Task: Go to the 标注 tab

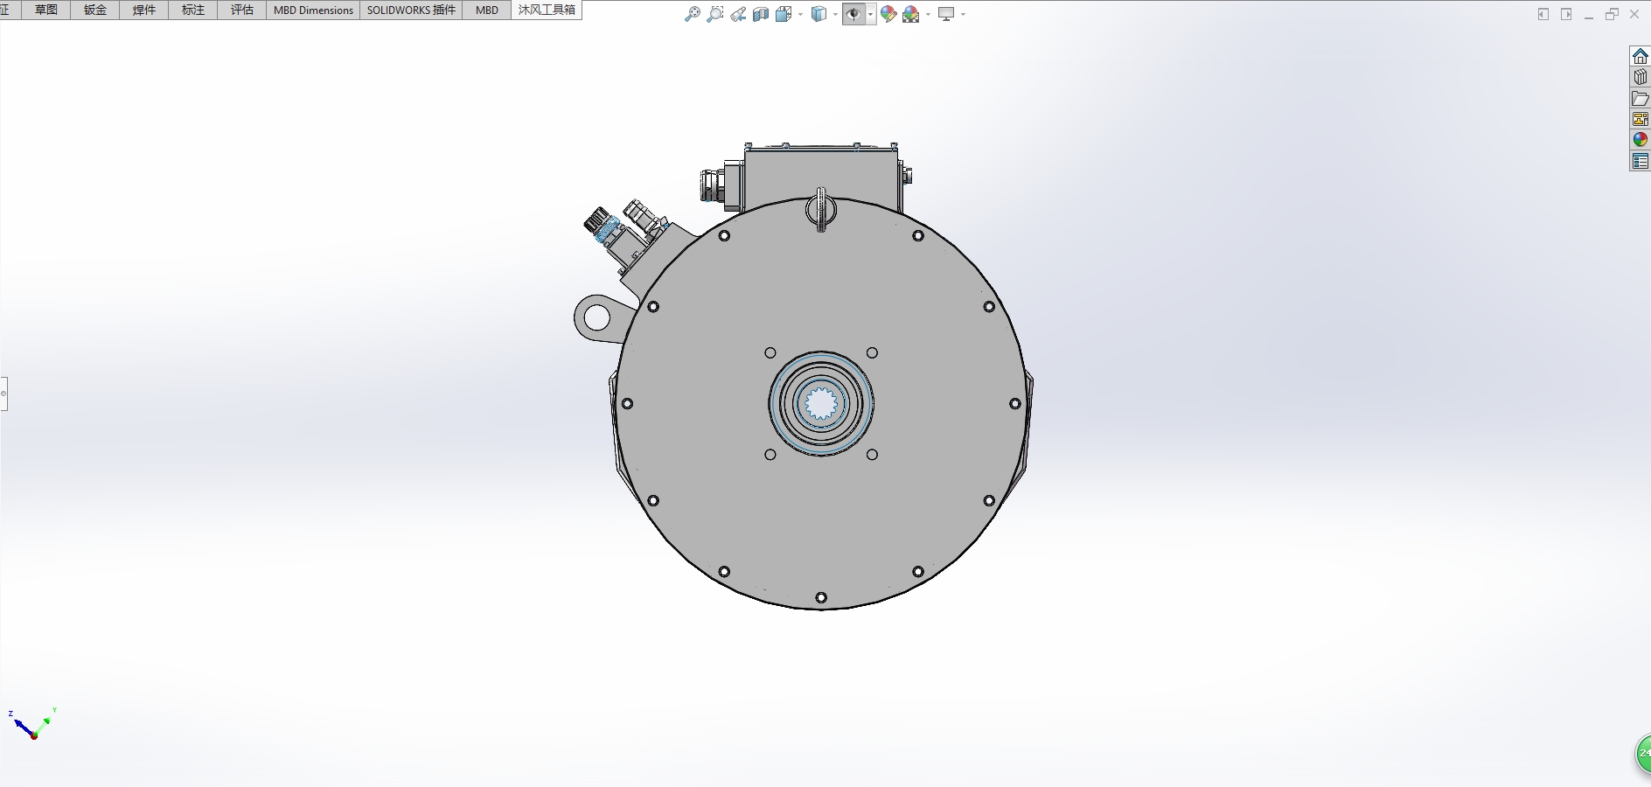Action: click(x=193, y=10)
